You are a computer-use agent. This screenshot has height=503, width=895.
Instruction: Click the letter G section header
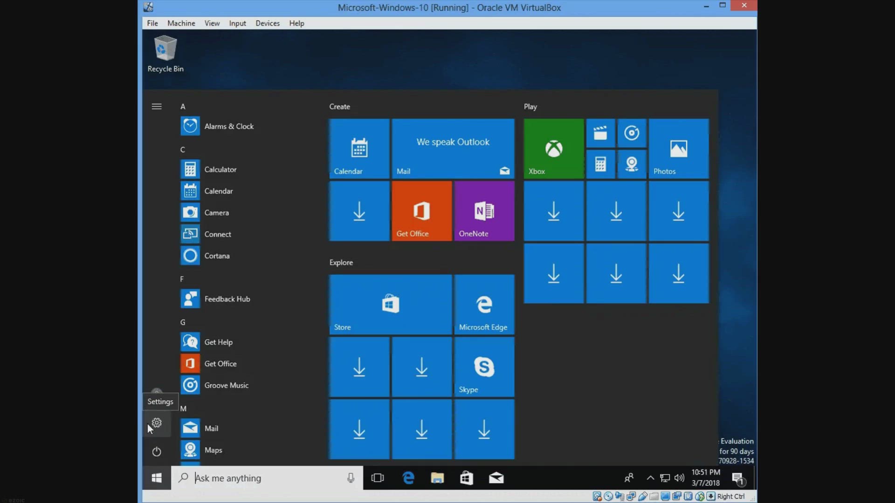point(183,322)
